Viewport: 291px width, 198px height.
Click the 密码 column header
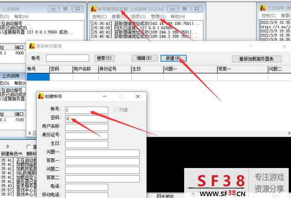coord(61,69)
